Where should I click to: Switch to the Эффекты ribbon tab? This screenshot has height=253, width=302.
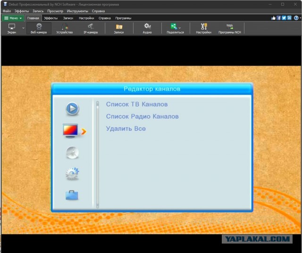(50, 18)
